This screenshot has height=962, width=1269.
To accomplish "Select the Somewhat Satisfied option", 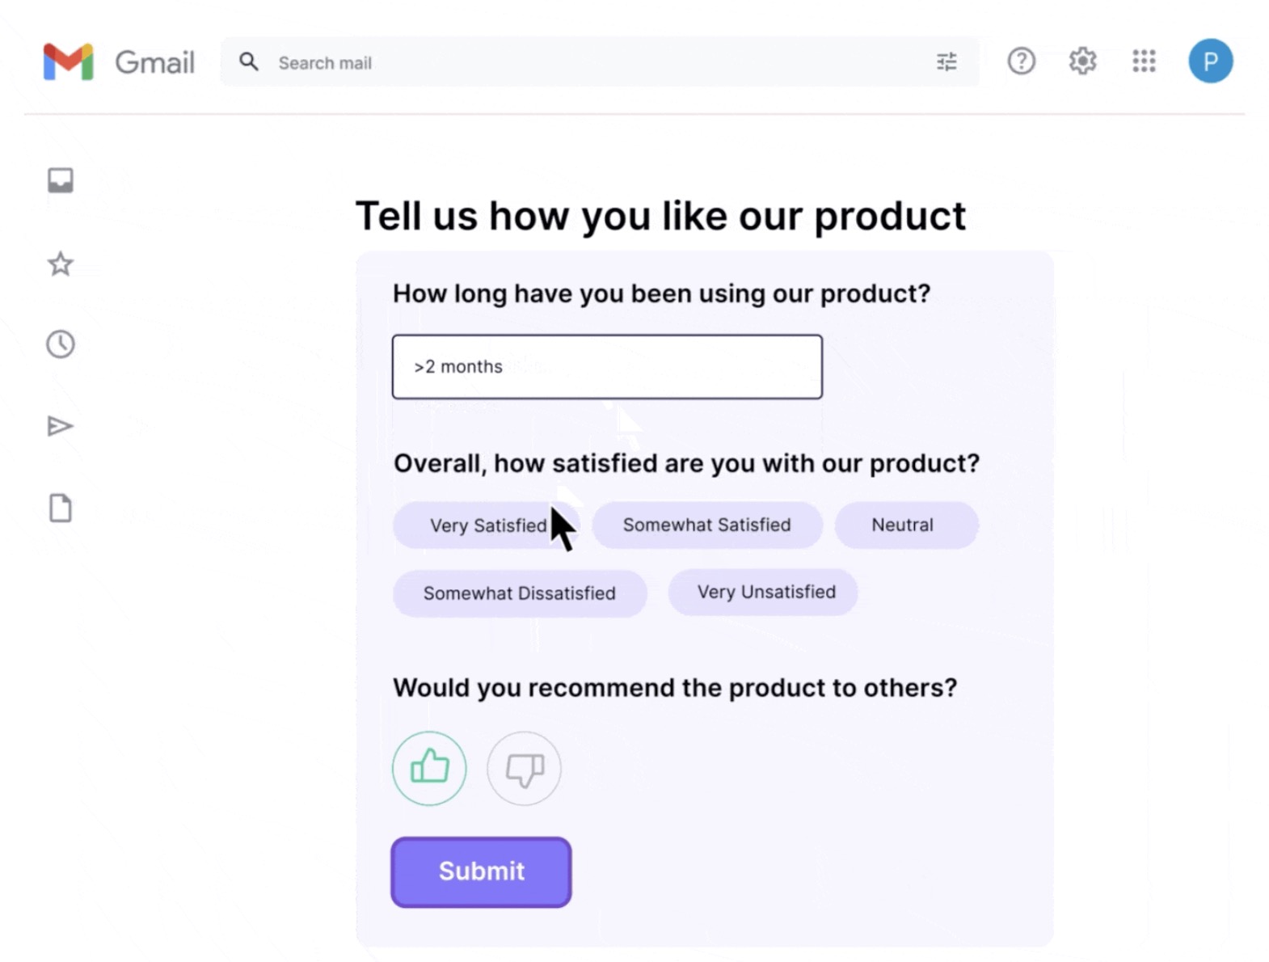I will point(706,525).
